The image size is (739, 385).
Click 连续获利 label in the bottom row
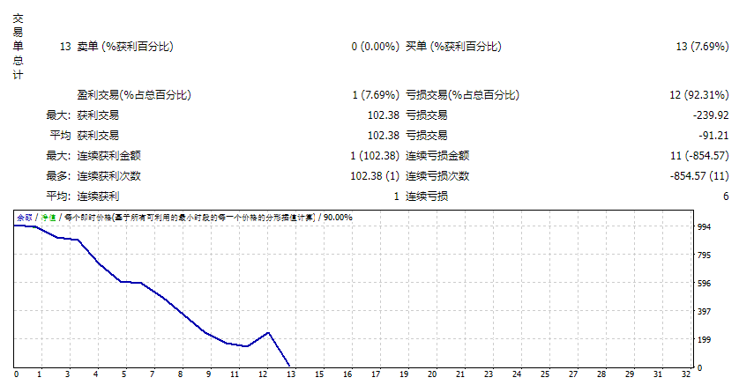98,196
